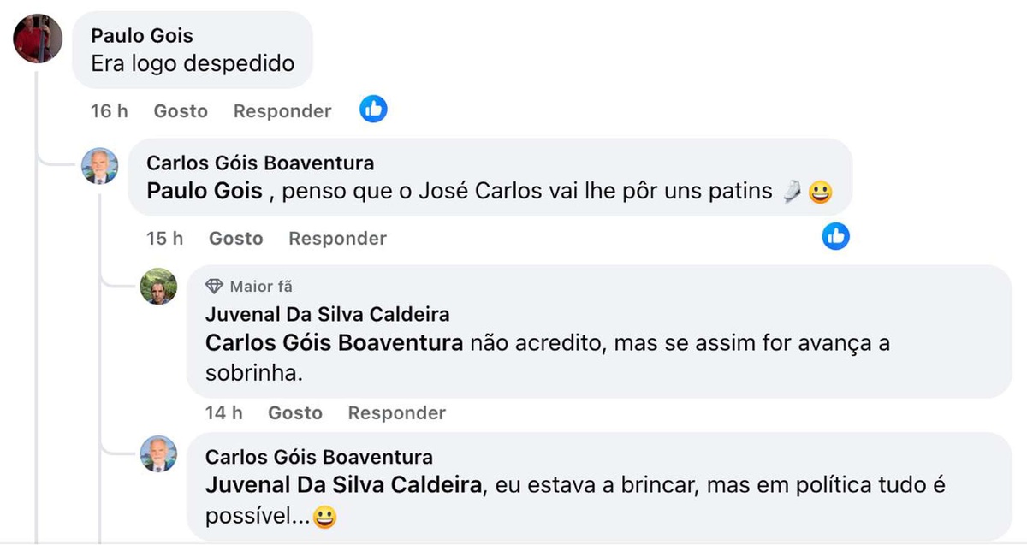The height and width of the screenshot is (545, 1027).
Task: Click Carlos's avatar on the brincar reply
Action: (158, 454)
